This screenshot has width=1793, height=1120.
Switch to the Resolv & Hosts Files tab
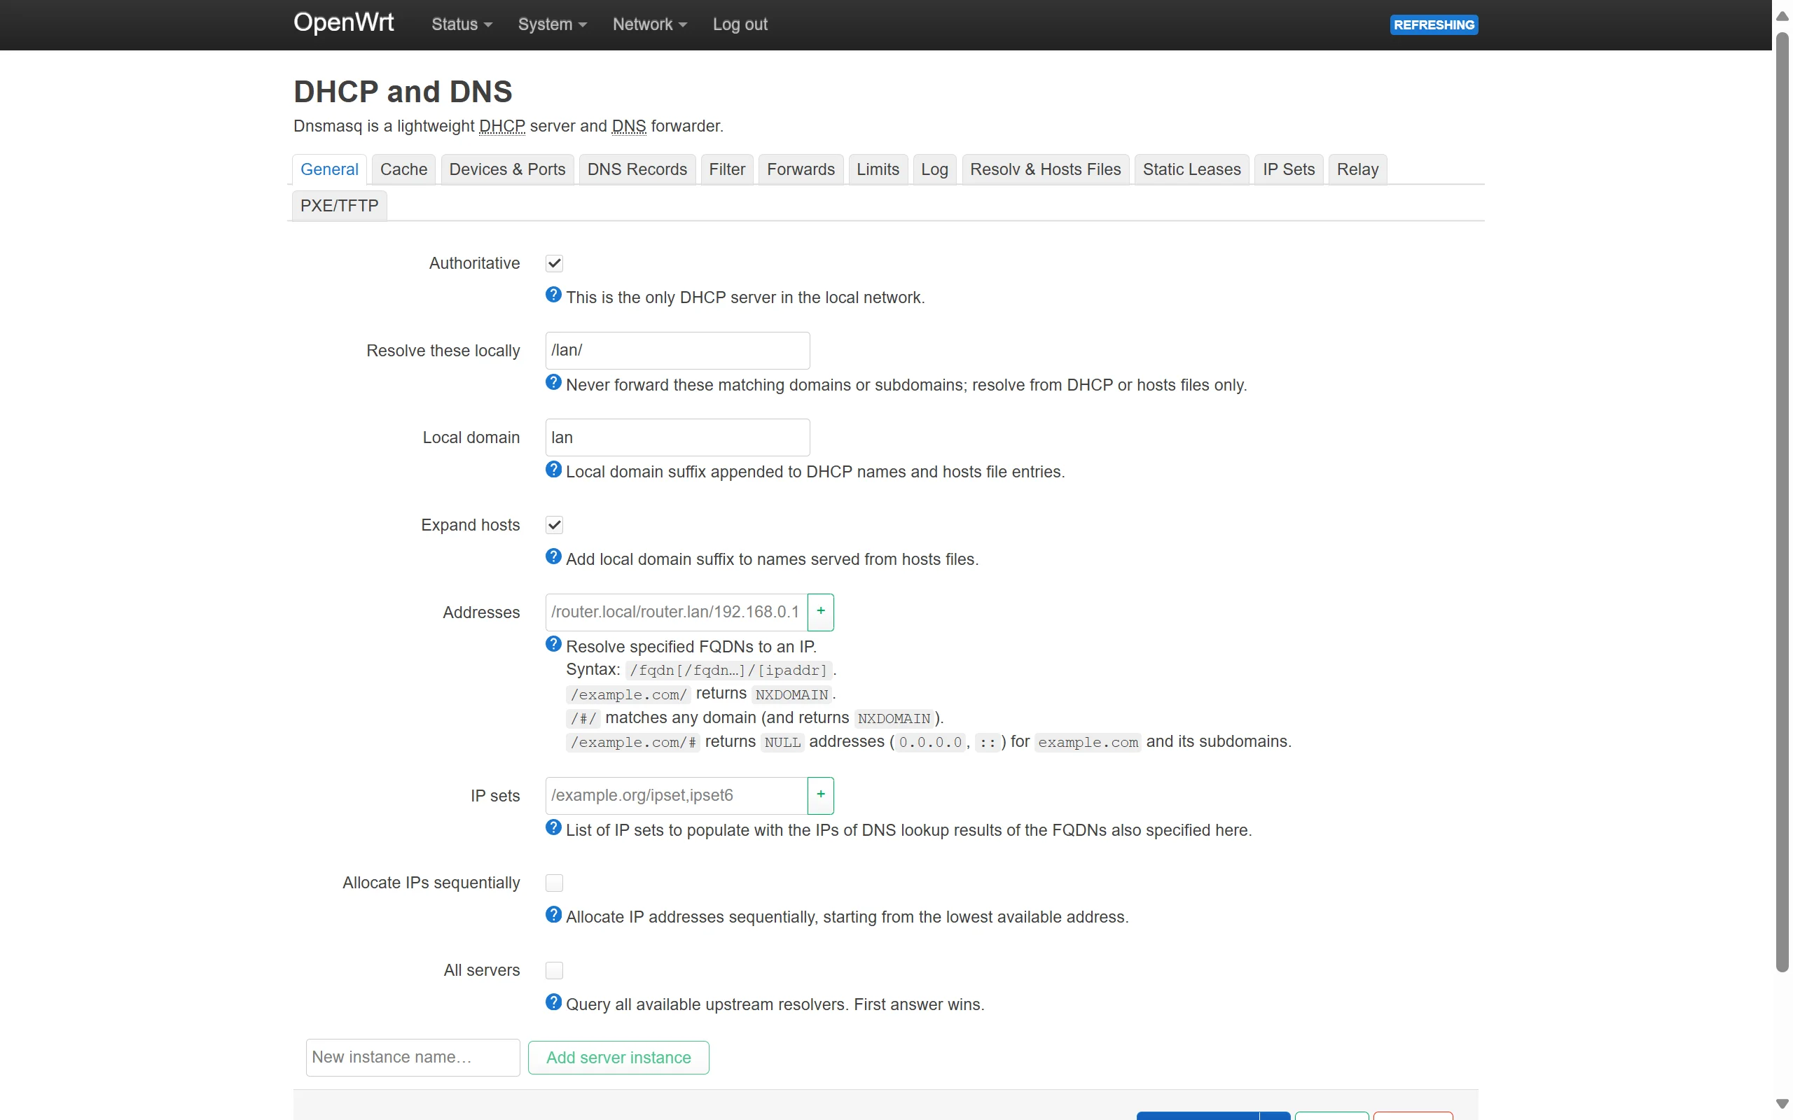pos(1046,169)
